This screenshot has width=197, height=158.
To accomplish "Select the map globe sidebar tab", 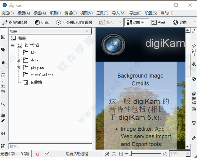I will tap(3, 134).
